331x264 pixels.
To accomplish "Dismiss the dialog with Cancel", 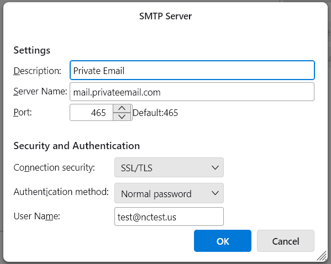I will pyautogui.click(x=285, y=241).
